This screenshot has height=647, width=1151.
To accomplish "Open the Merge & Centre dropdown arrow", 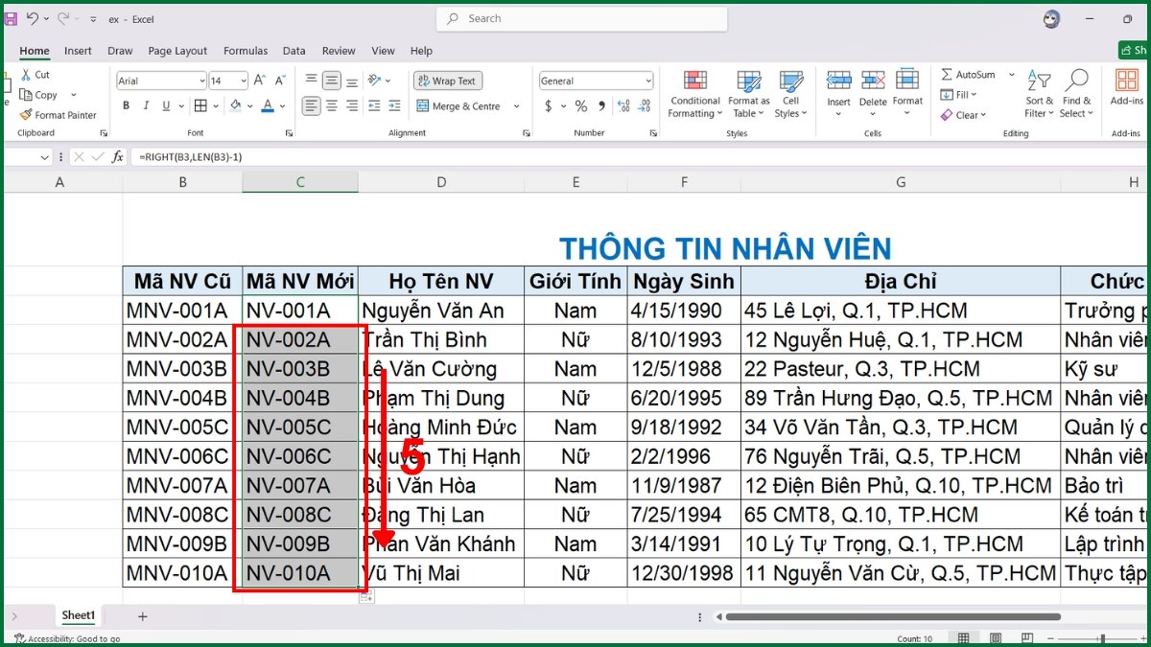I will (516, 106).
